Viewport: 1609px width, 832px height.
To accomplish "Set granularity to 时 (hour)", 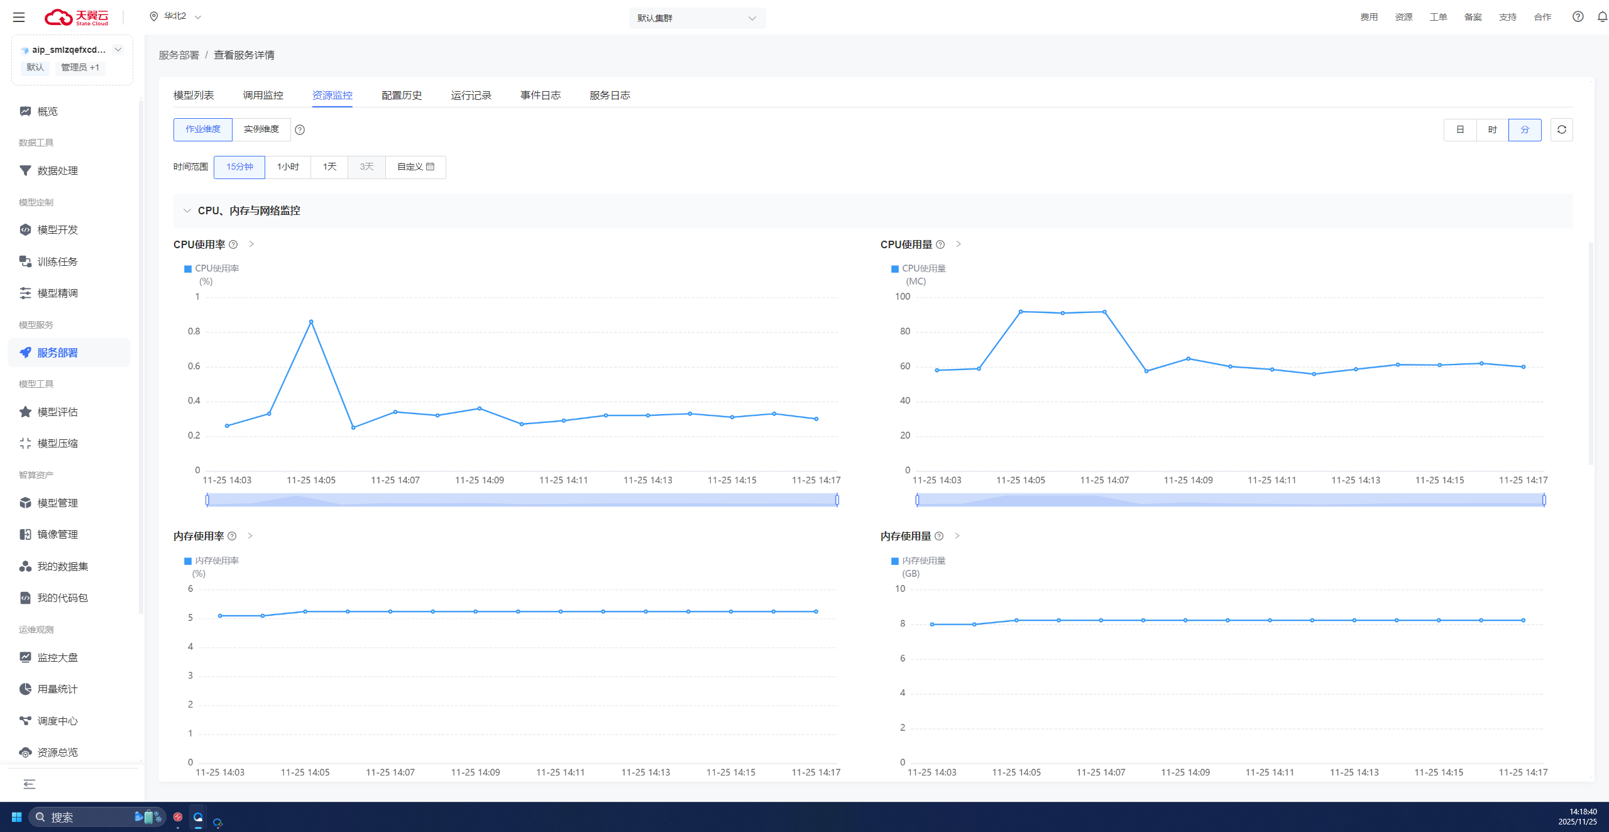I will point(1492,129).
